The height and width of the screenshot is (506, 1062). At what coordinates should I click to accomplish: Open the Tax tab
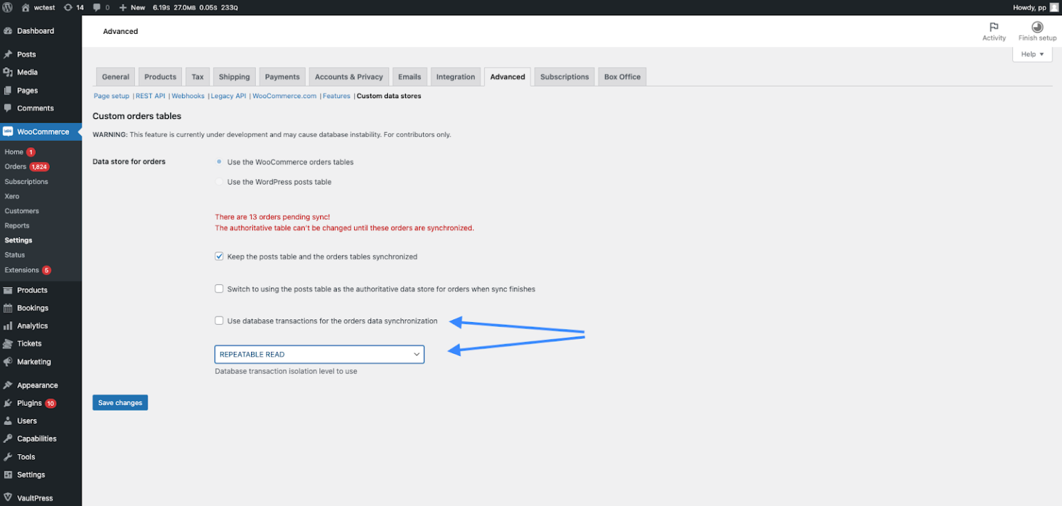(198, 77)
